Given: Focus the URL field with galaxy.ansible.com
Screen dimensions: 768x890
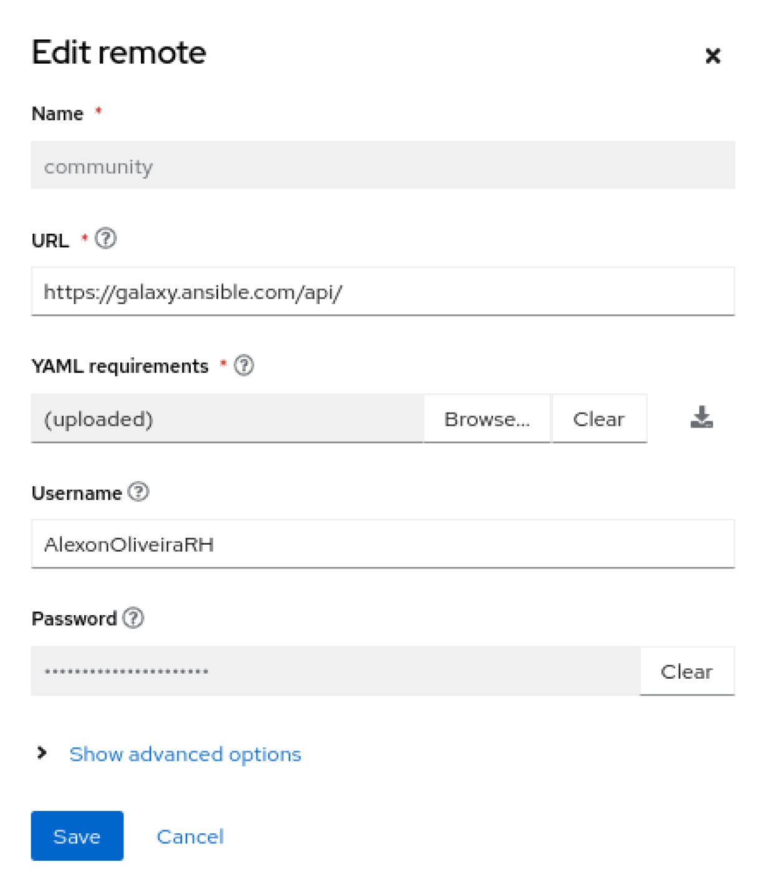Looking at the screenshot, I should coord(383,292).
